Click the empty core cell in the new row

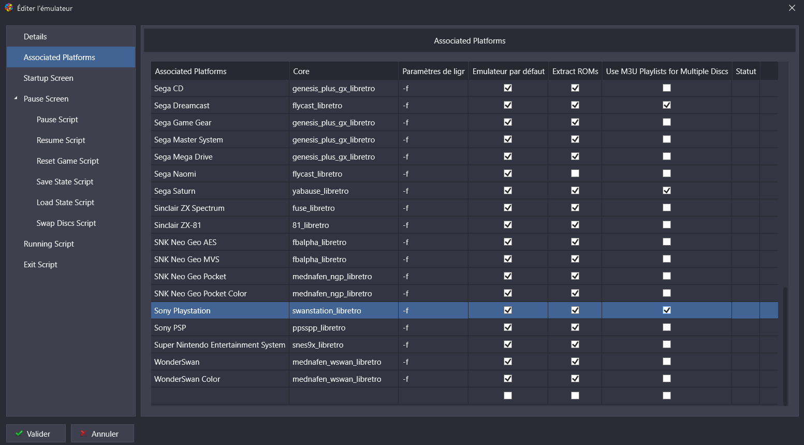344,396
